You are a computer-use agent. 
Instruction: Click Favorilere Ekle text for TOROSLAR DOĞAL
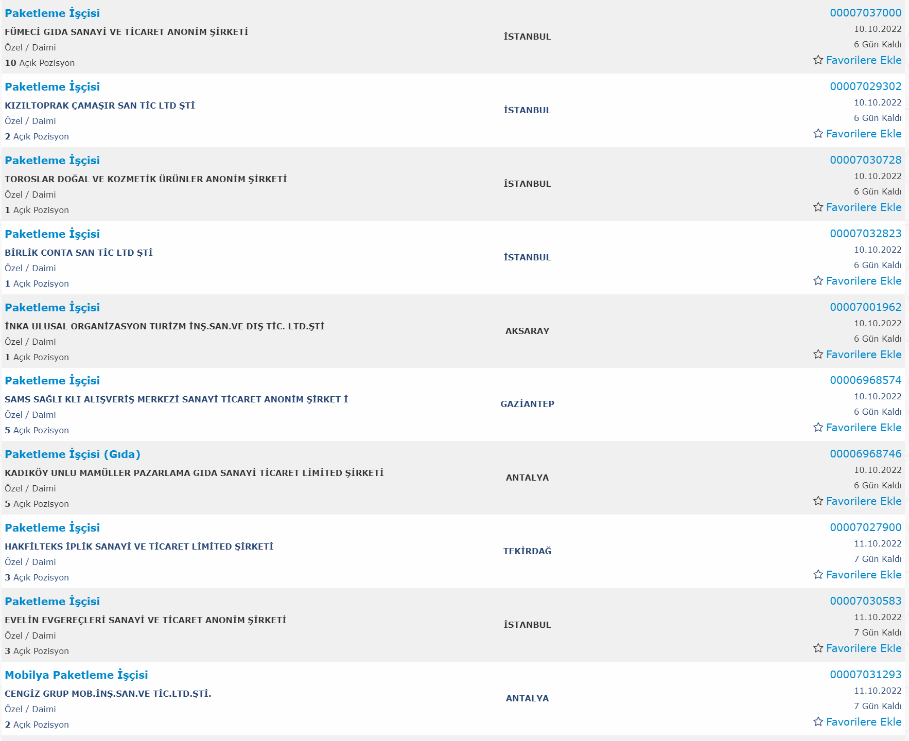(x=864, y=207)
